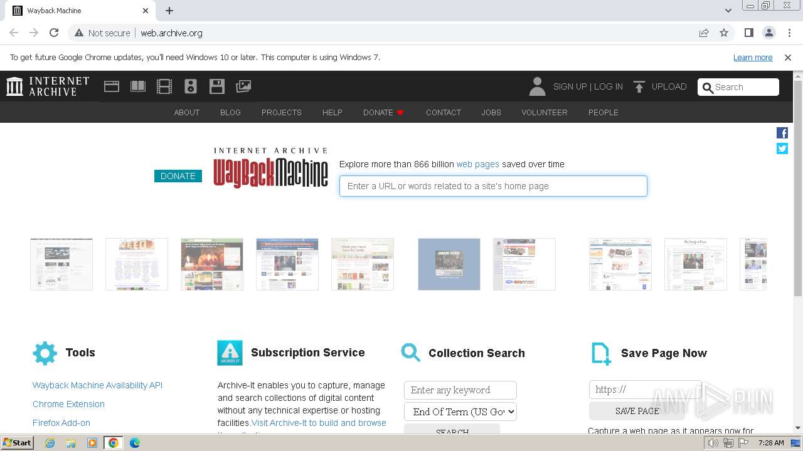Open the DONATE menu item with heart

pos(383,112)
